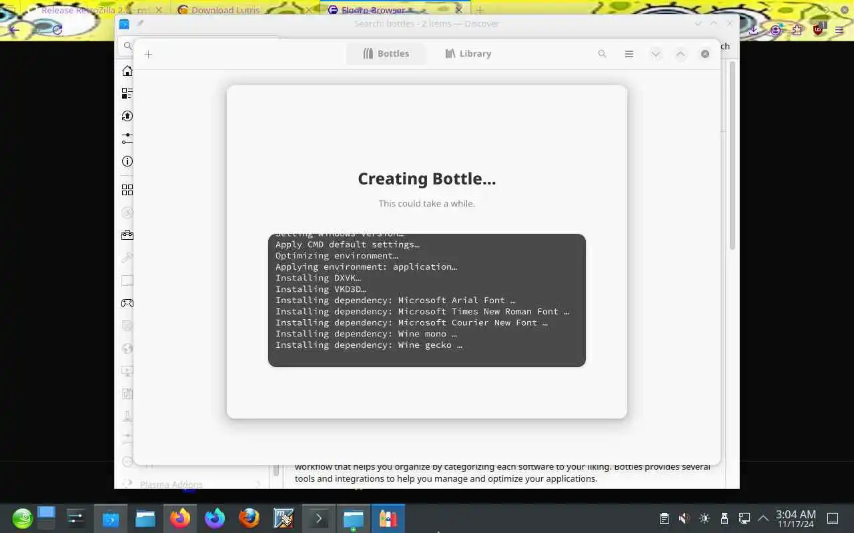Image resolution: width=854 pixels, height=533 pixels.
Task: Open the network tray icon
Action: [x=745, y=518]
